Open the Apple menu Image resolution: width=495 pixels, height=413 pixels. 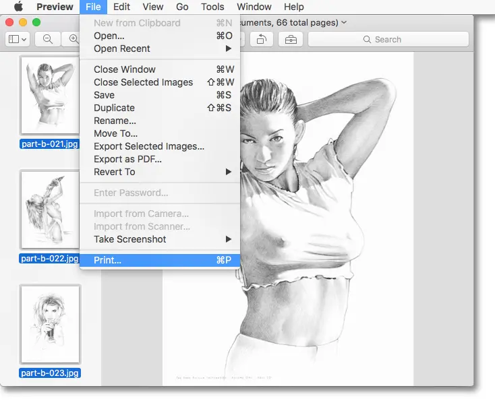[18, 7]
